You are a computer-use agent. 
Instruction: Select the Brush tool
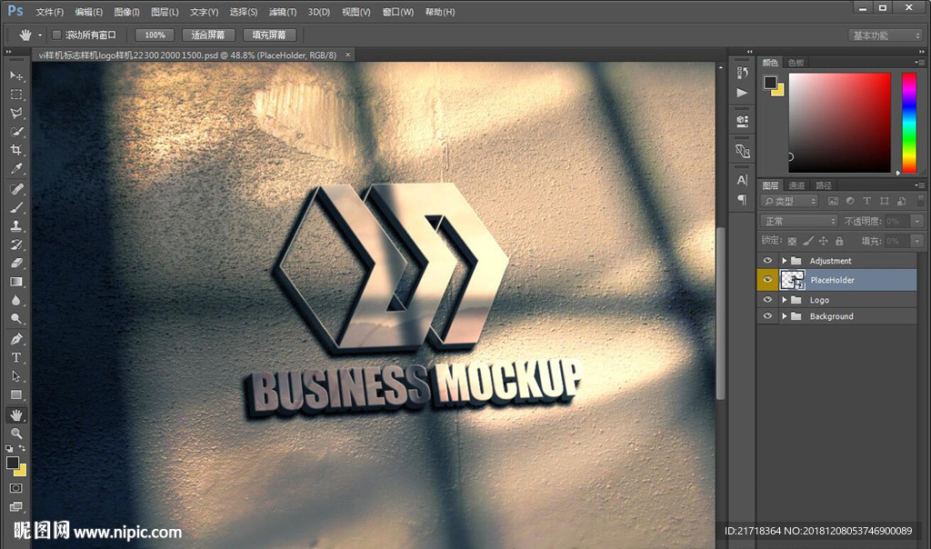(x=16, y=208)
